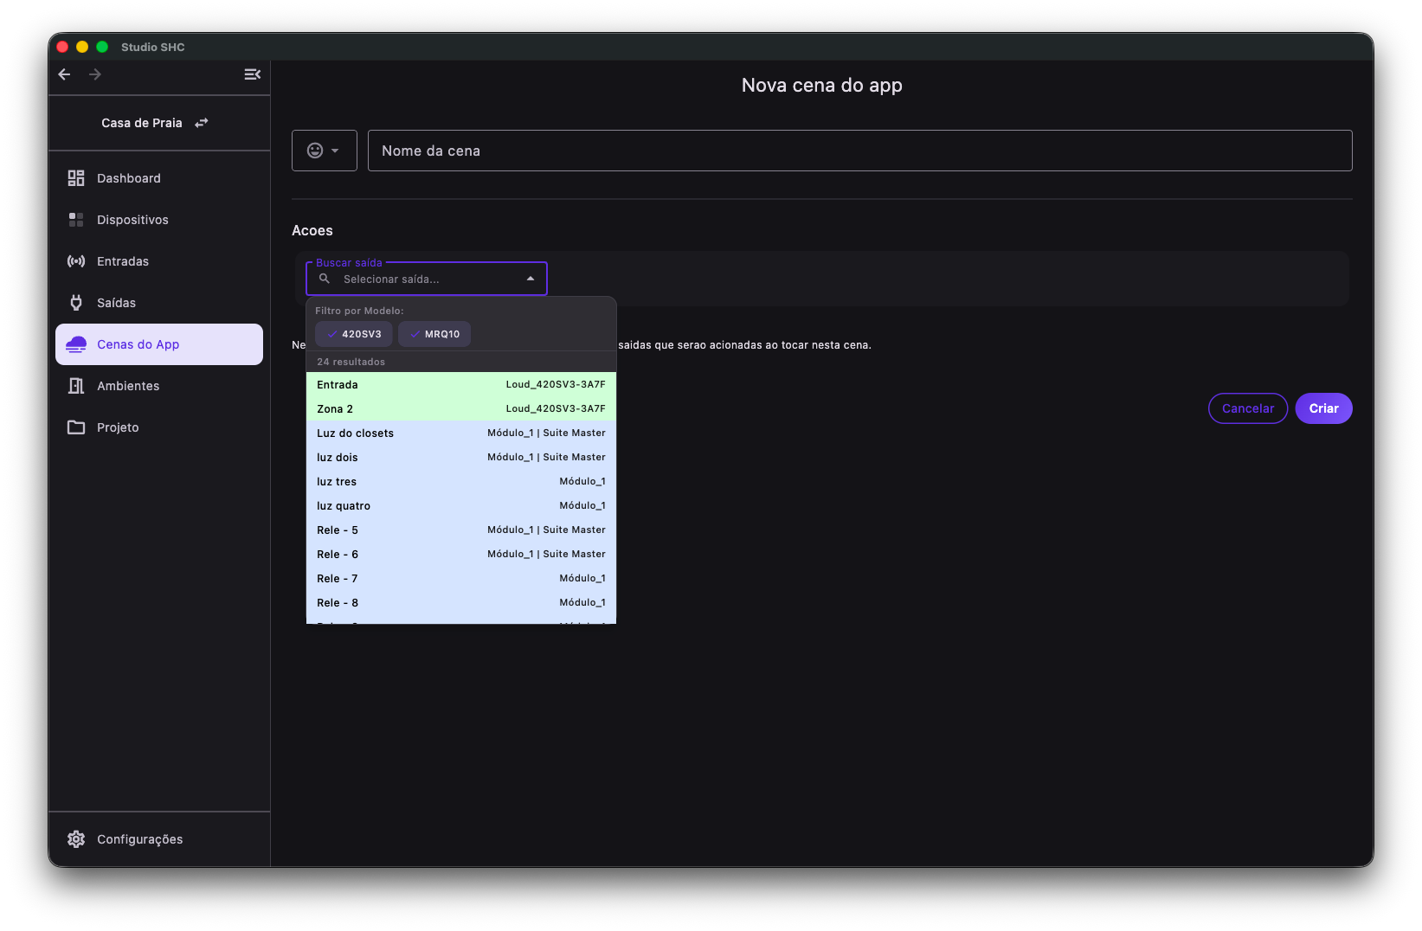
Task: Open Ambientes section
Action: coord(159,386)
